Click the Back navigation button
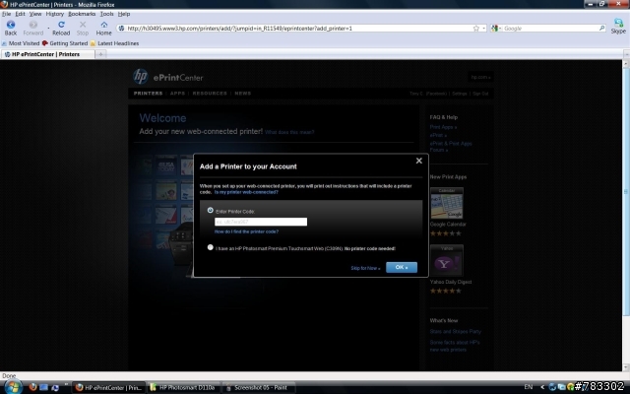 click(x=11, y=29)
